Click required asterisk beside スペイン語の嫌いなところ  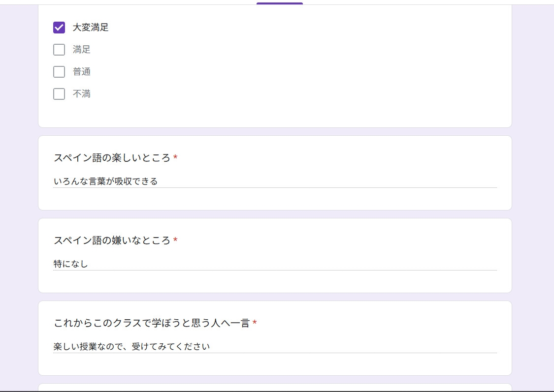click(x=175, y=241)
